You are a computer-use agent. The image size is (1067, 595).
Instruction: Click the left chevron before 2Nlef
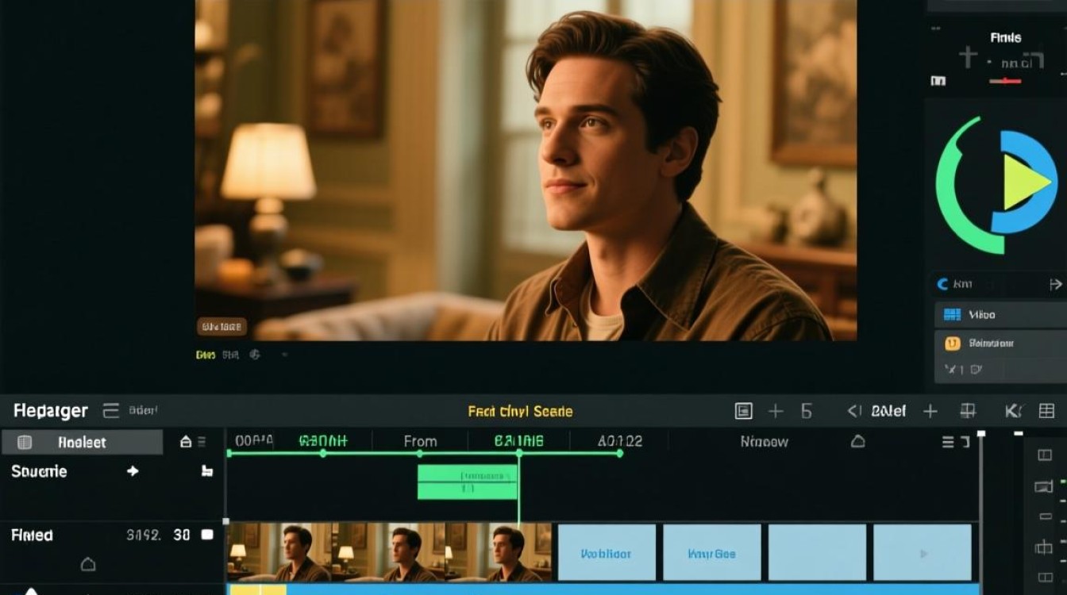(x=854, y=411)
